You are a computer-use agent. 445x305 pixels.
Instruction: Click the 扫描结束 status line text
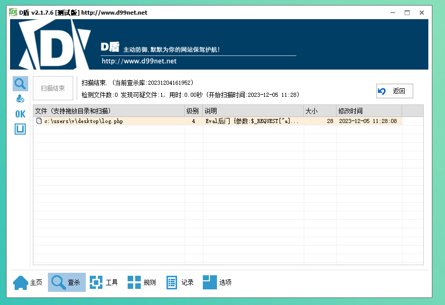coord(138,83)
